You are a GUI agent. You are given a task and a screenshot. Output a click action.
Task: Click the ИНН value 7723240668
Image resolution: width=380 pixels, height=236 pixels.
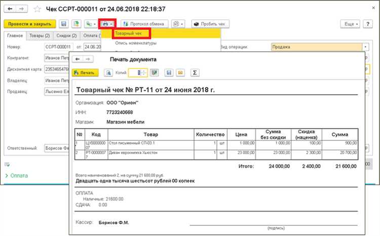tap(120, 112)
